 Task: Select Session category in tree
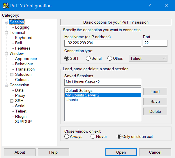(17, 22)
